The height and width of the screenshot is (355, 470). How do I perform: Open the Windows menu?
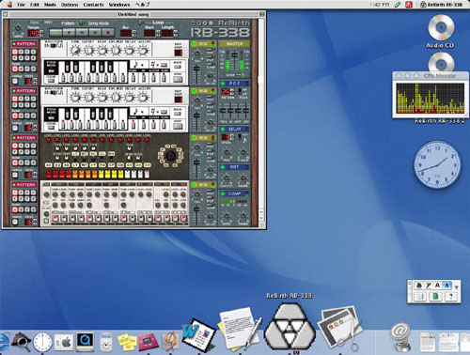(119, 5)
